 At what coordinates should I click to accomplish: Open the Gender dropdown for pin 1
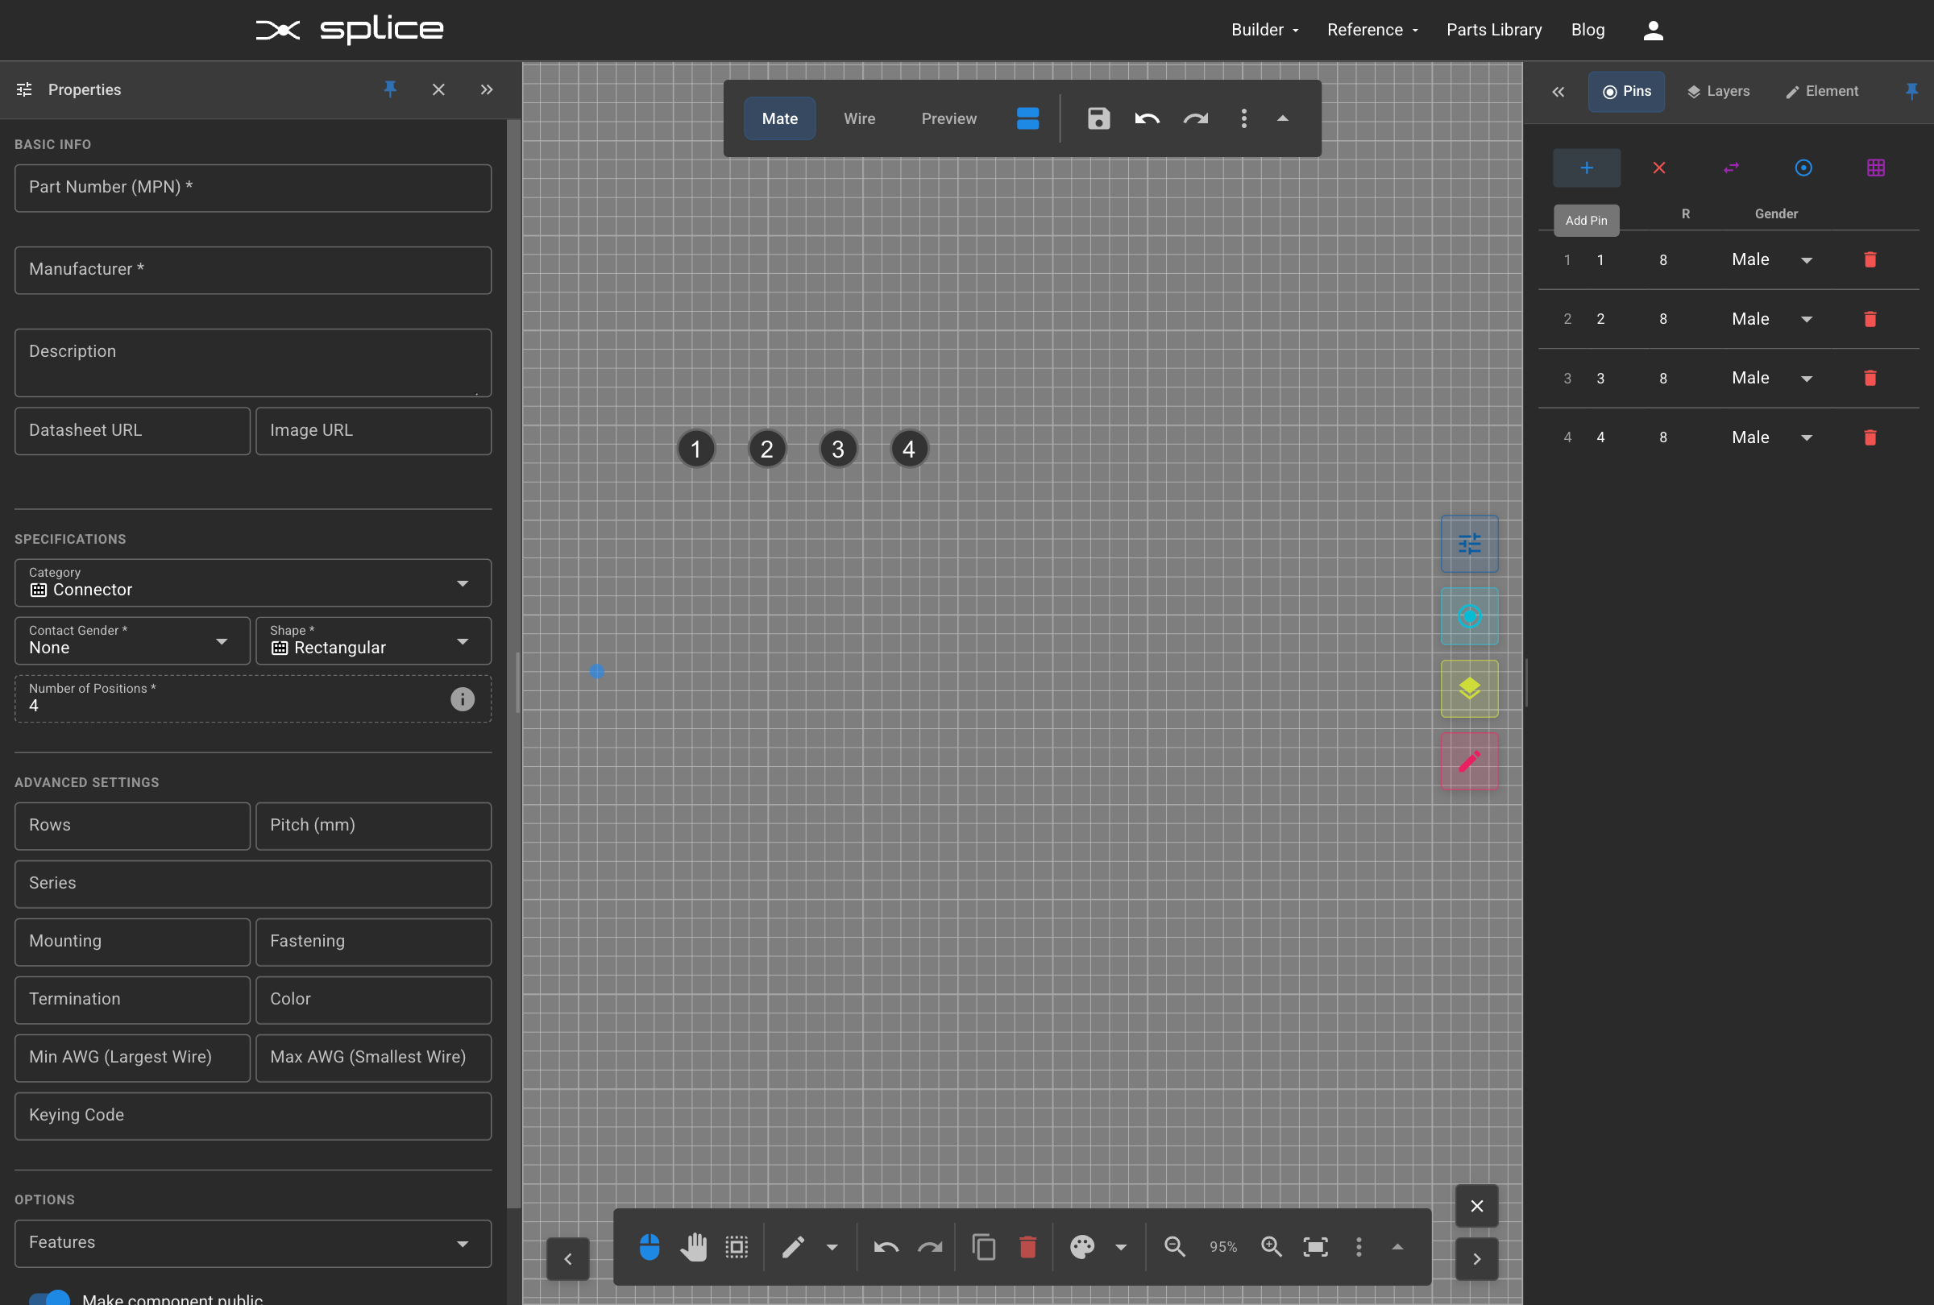click(x=1806, y=259)
